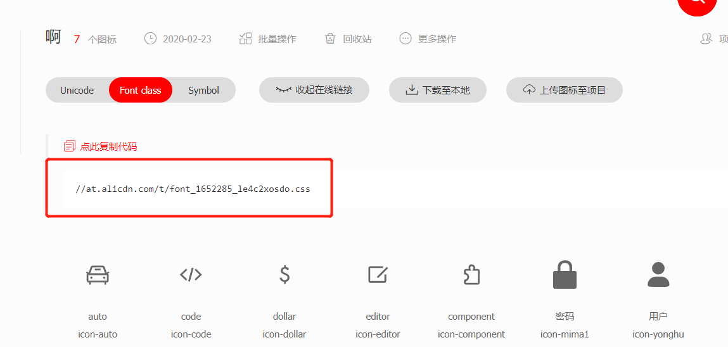
Task: Click the 'auto' icon name label
Action: pos(98,317)
